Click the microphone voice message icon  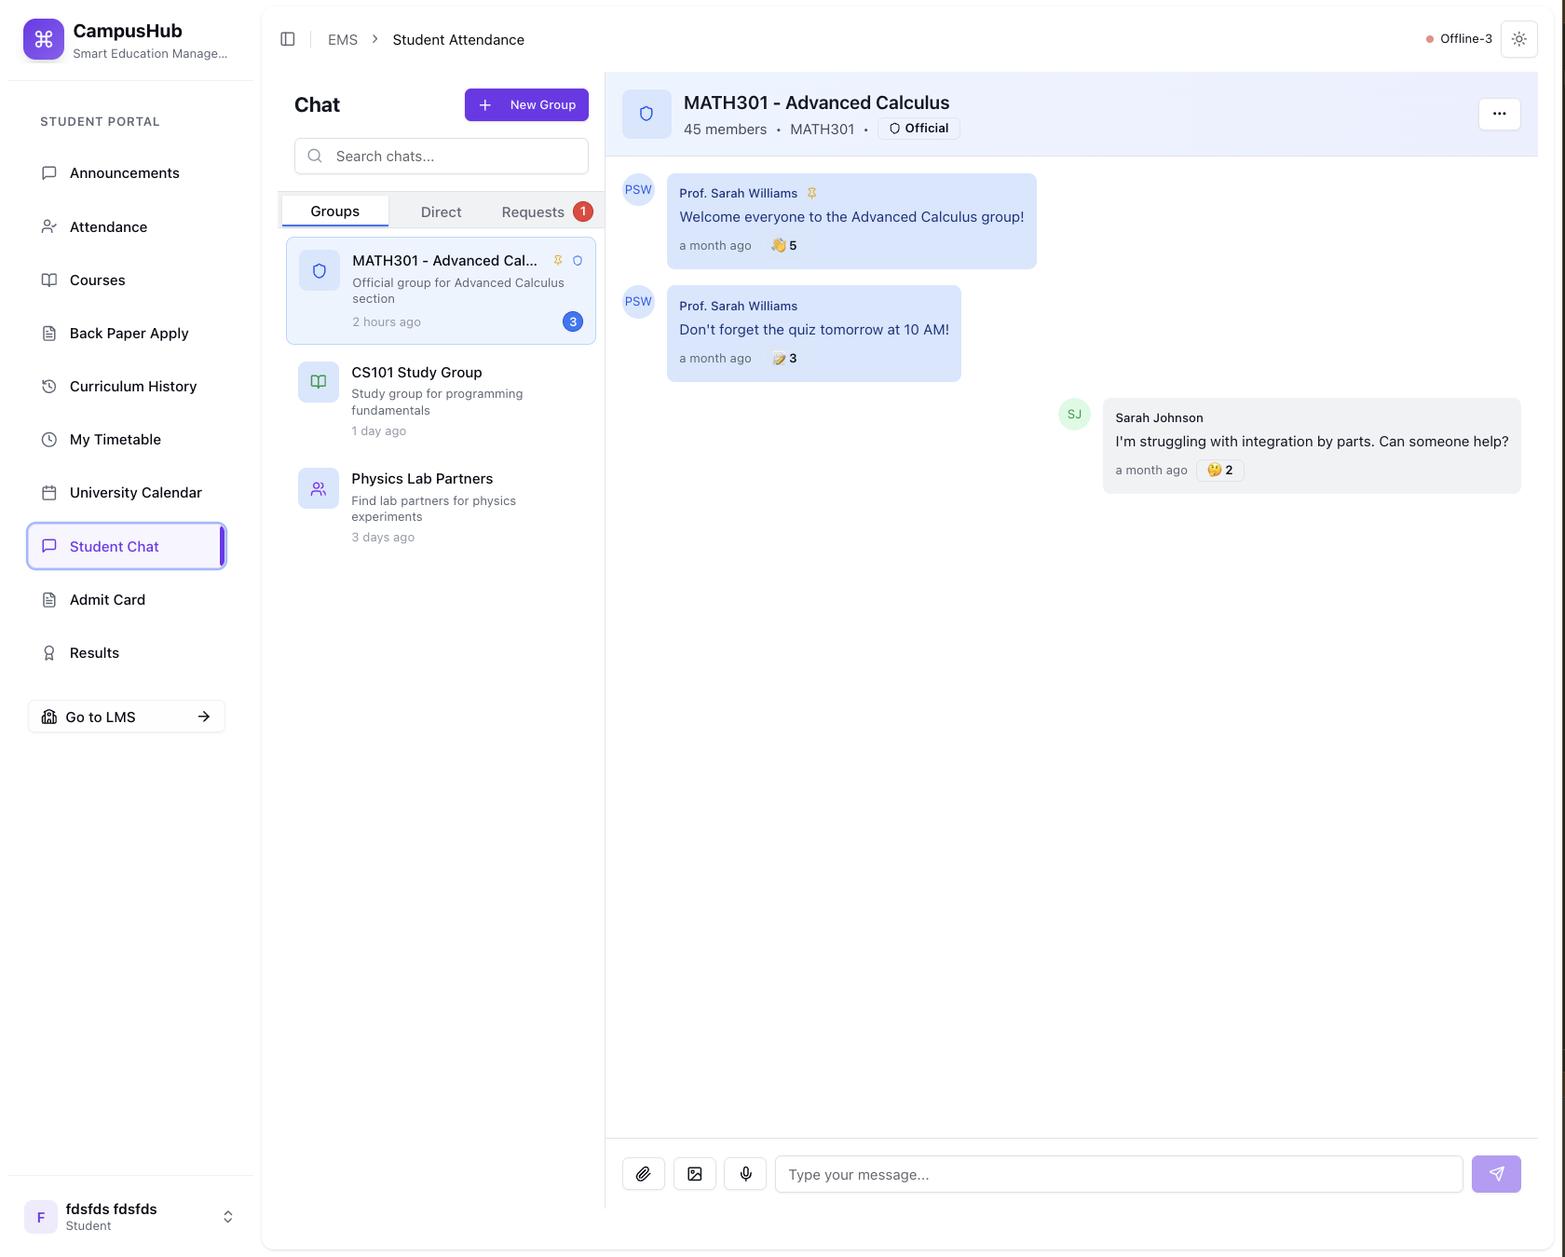(x=746, y=1174)
